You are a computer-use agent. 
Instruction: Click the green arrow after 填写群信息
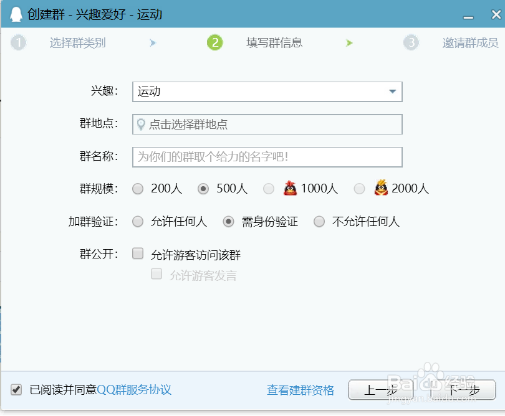pos(349,43)
